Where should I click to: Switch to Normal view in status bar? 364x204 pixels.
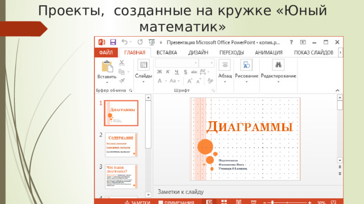pos(209,202)
